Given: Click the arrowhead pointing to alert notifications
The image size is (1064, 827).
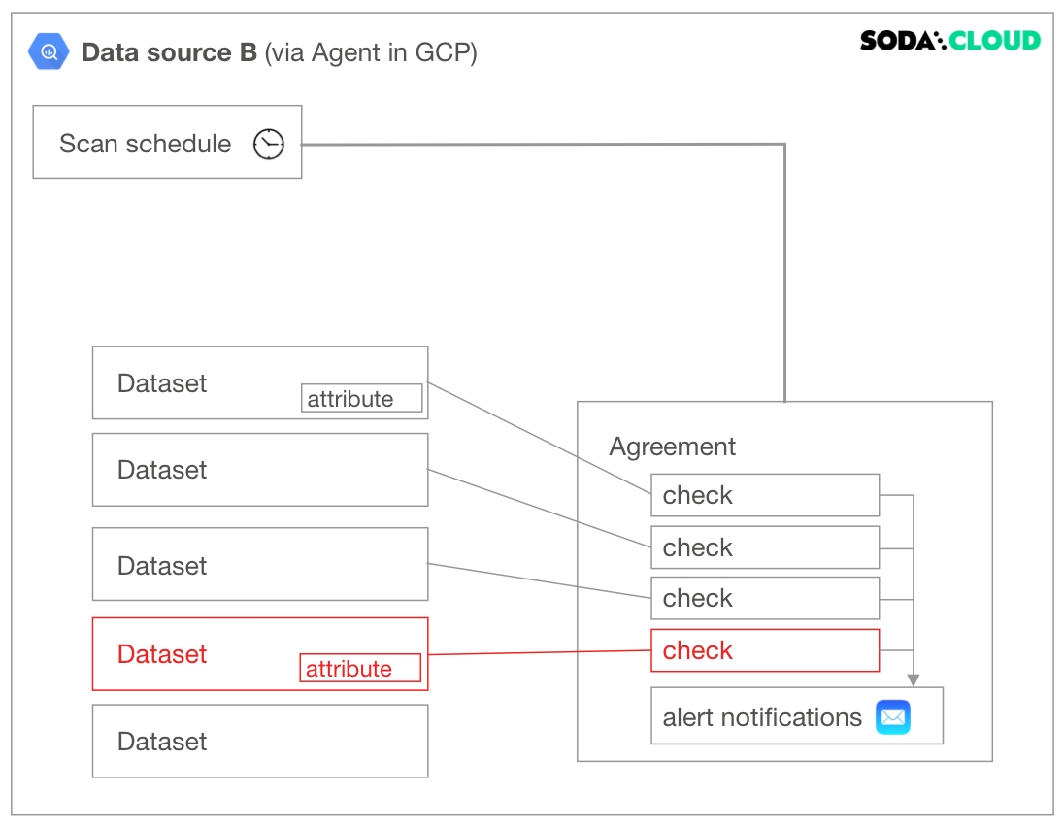Looking at the screenshot, I should pos(913,679).
